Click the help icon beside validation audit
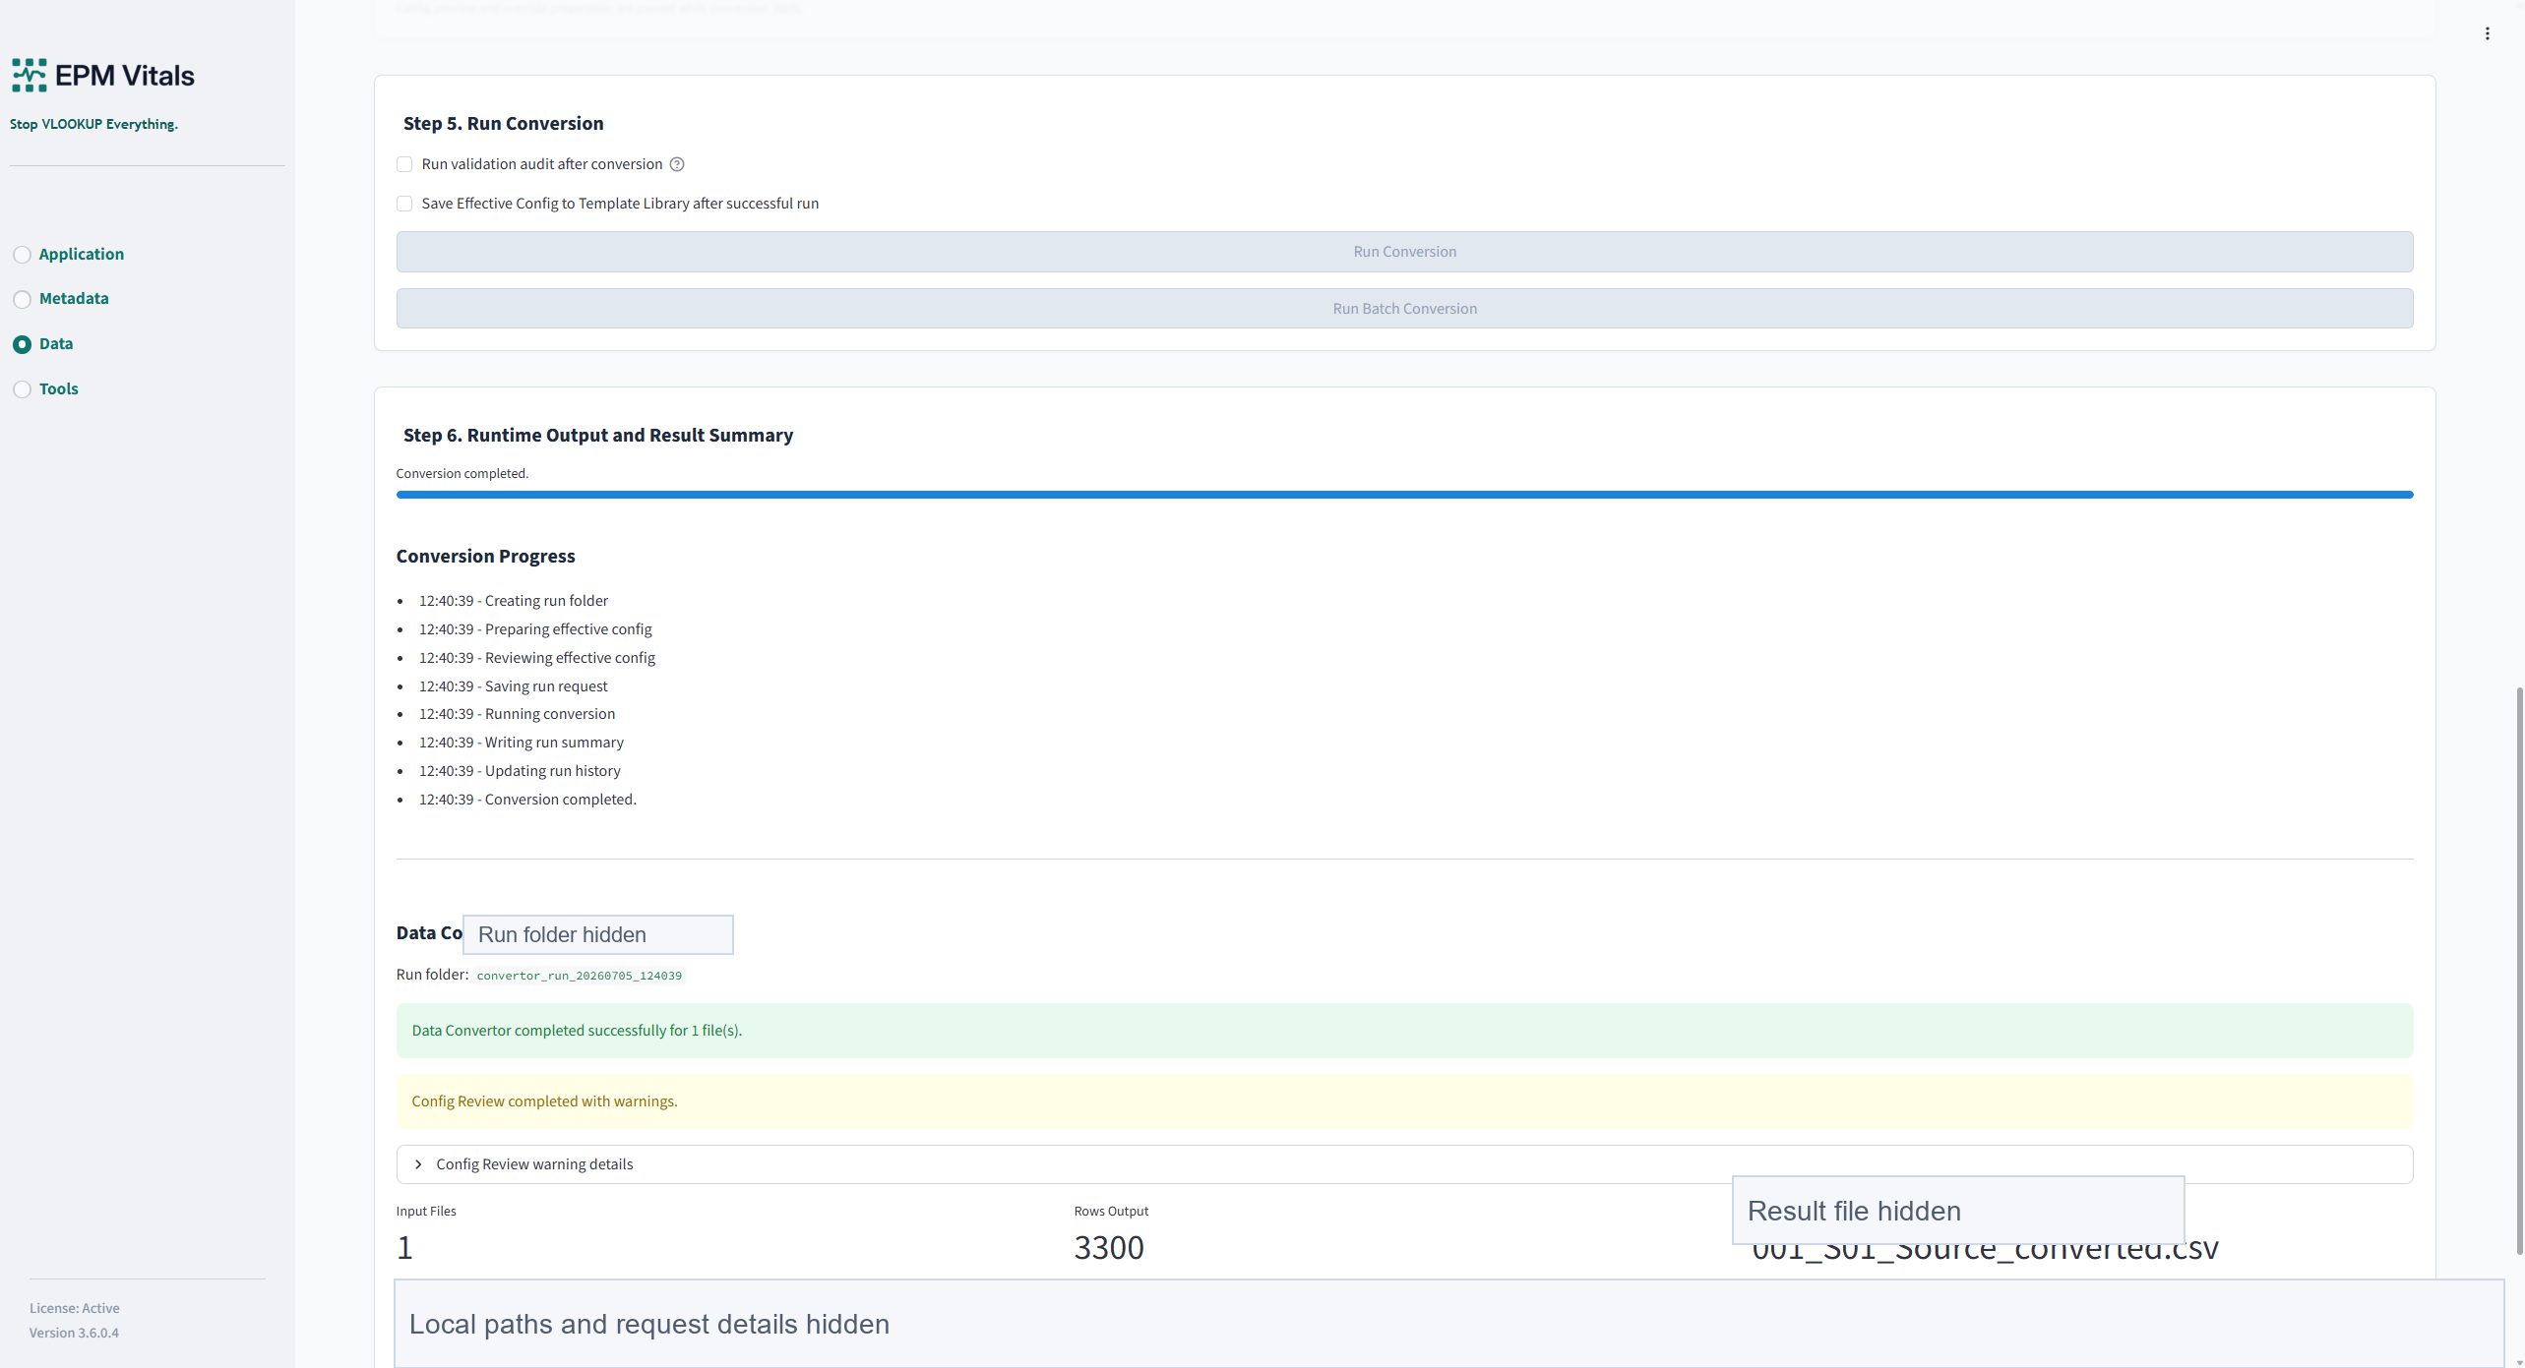2525x1368 pixels. [677, 164]
